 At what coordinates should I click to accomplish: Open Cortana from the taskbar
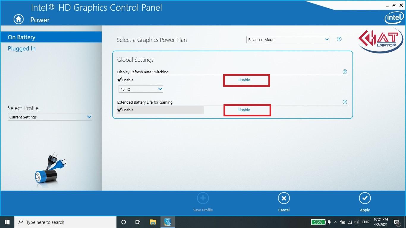coord(124,222)
